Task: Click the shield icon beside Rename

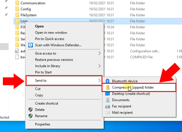Action: [x=31, y=116]
